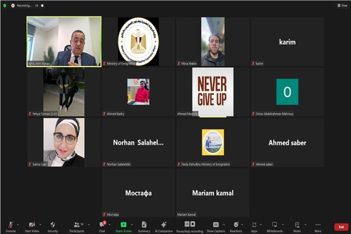This screenshot has width=351, height=234.
Task: Expand the arrow next to Whiteboards
Action: click(283, 225)
